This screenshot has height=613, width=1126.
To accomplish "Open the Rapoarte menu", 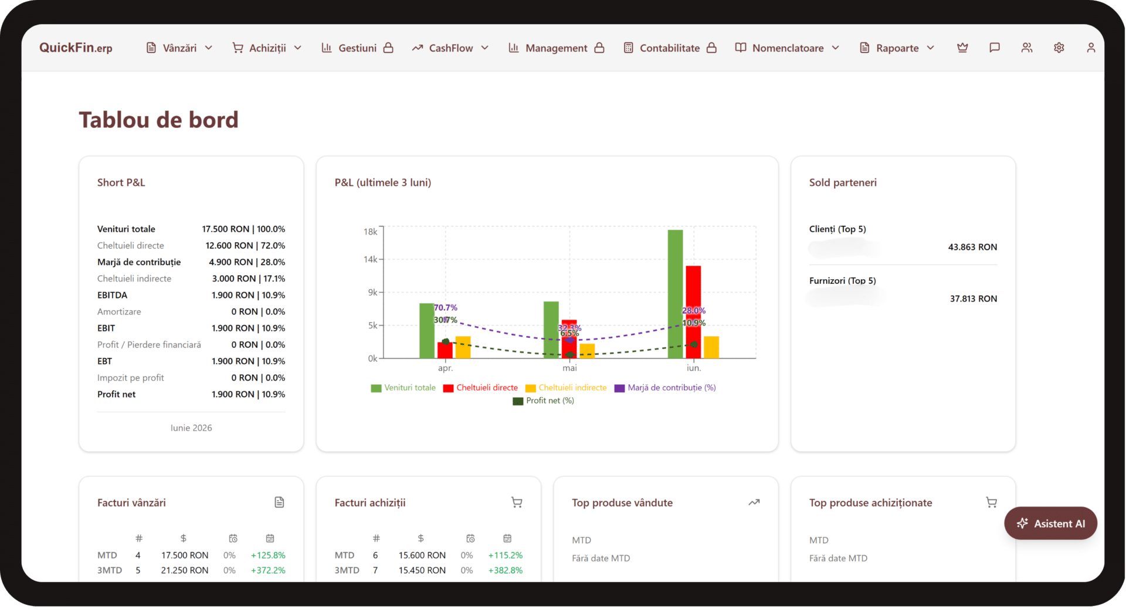I will click(x=897, y=48).
